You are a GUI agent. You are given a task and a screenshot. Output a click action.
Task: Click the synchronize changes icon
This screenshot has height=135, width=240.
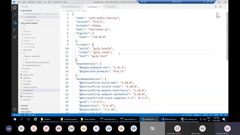pyautogui.click(x=25, y=115)
